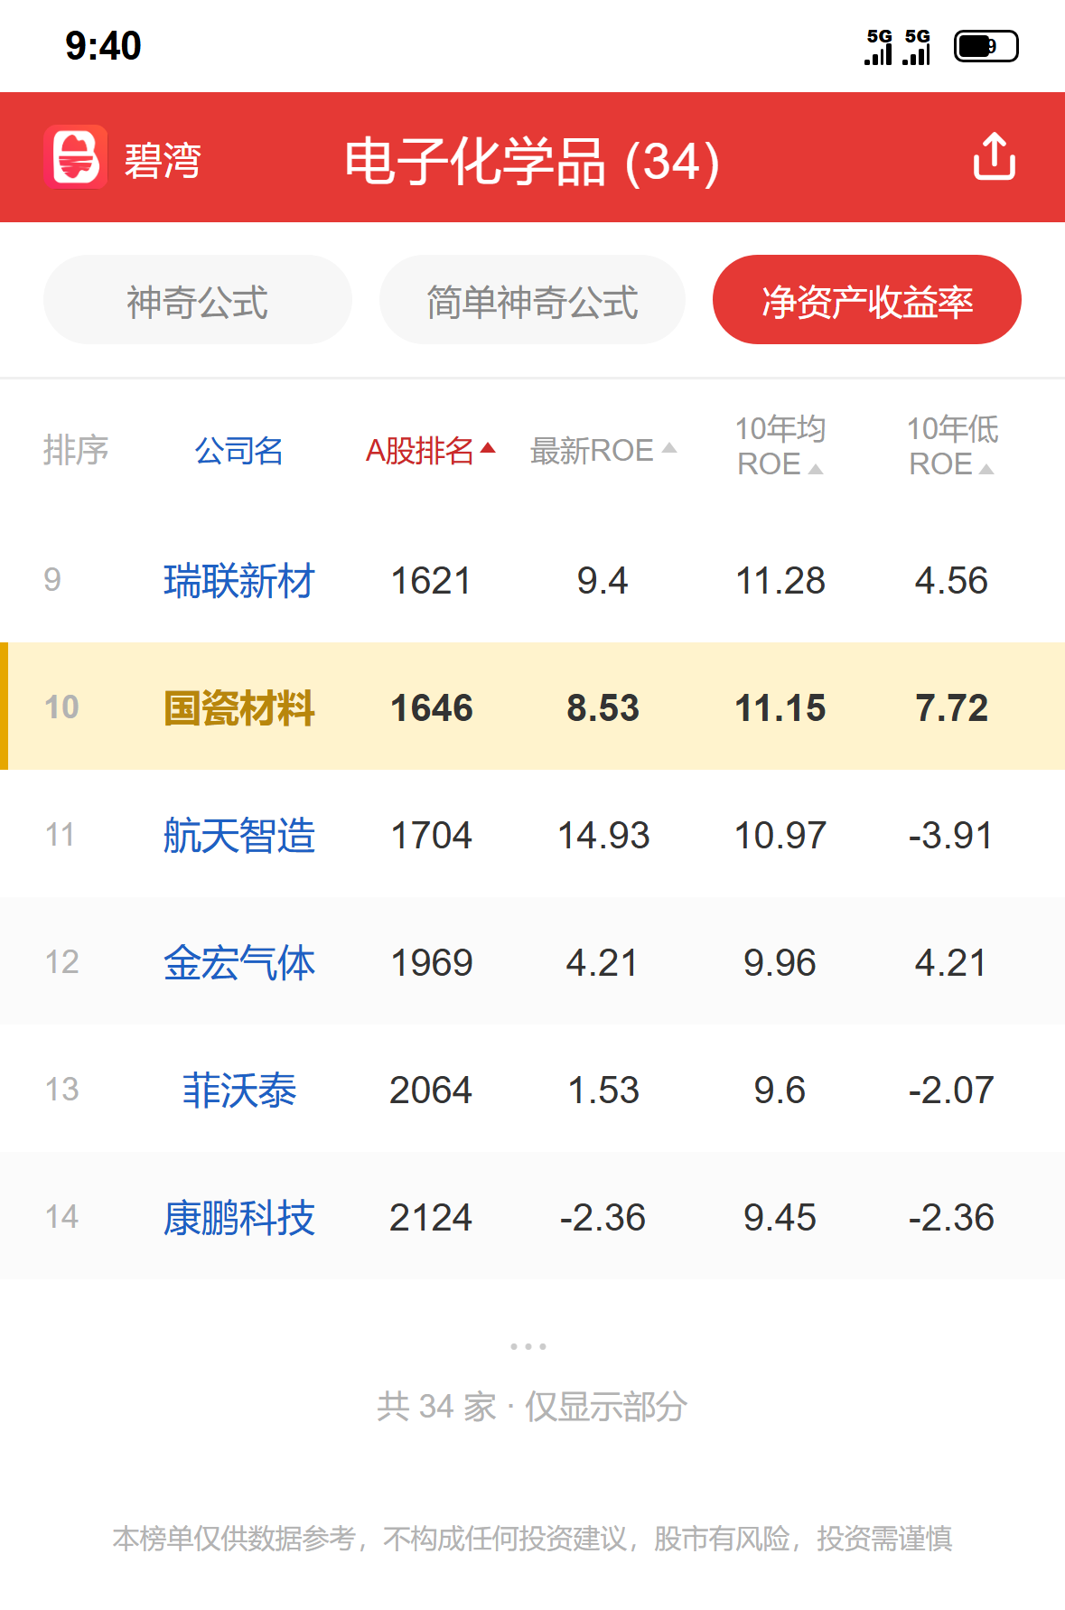This screenshot has width=1065, height=1610.
Task: Tap rank number 9 of 瑞联新材
Action: (52, 579)
